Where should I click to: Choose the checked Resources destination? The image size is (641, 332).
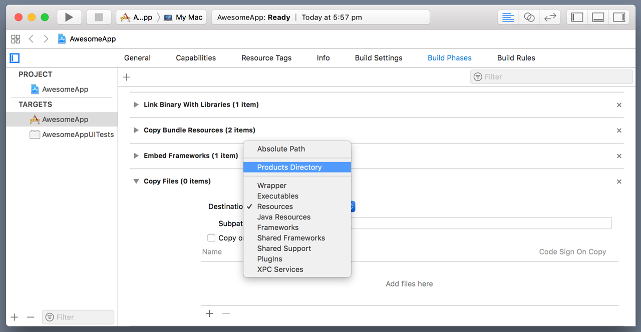pos(297,206)
